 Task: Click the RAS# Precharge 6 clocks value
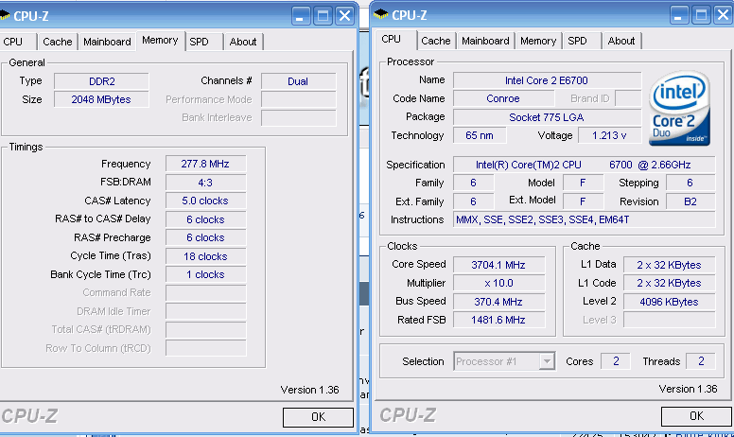click(205, 237)
